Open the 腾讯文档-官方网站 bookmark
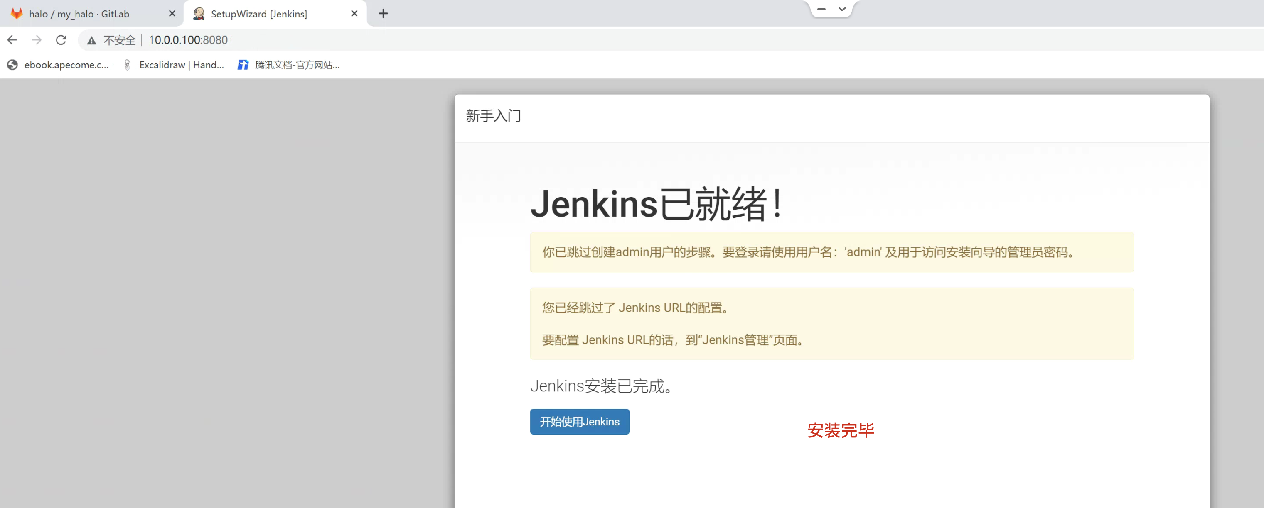1264x508 pixels. pyautogui.click(x=296, y=65)
